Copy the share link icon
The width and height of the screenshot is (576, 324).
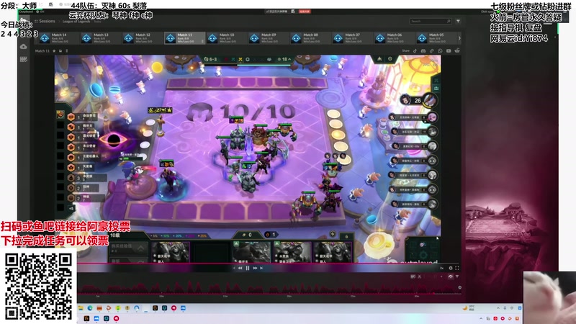click(x=431, y=50)
